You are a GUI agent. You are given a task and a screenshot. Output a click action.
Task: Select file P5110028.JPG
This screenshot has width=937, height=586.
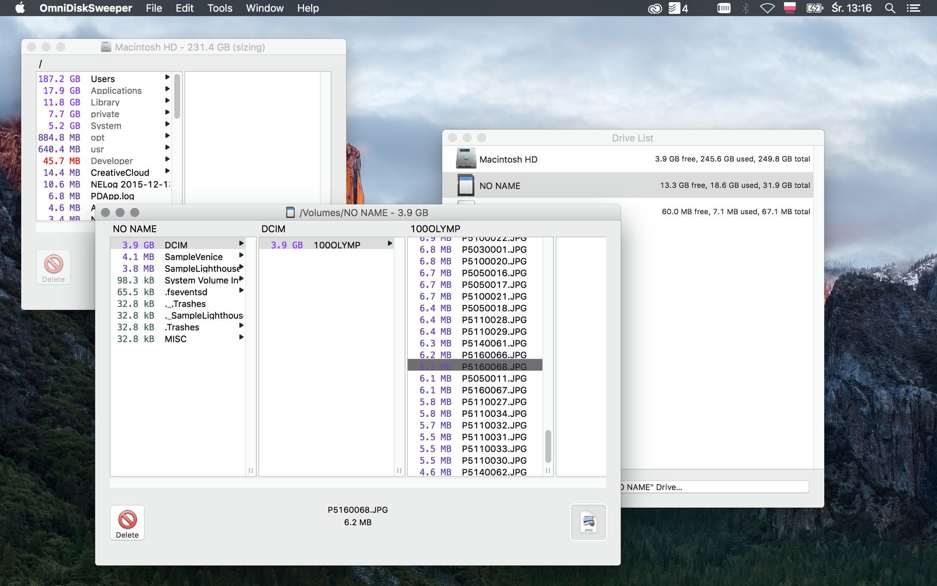475,320
